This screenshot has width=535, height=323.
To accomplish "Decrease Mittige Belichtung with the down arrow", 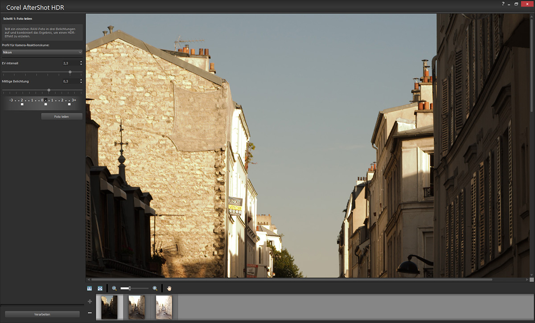I will pos(81,83).
